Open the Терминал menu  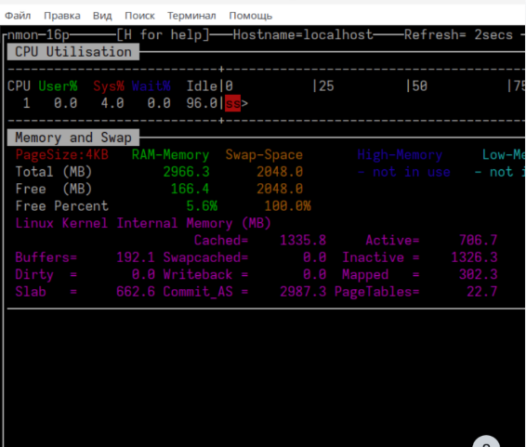(191, 16)
